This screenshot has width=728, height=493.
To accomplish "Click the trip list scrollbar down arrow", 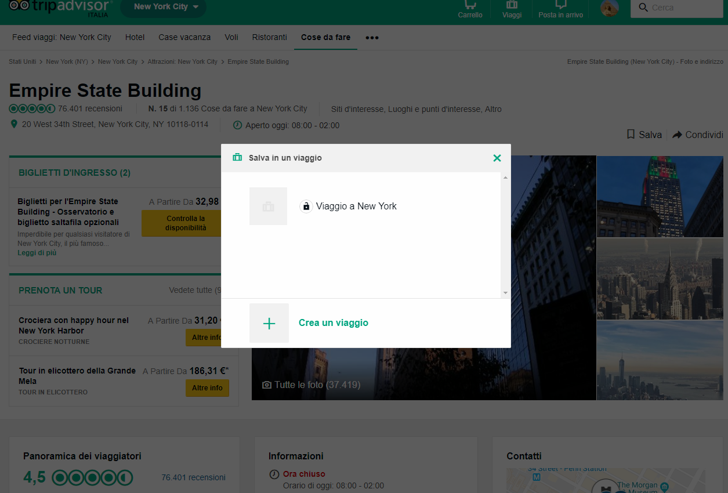I will [505, 293].
